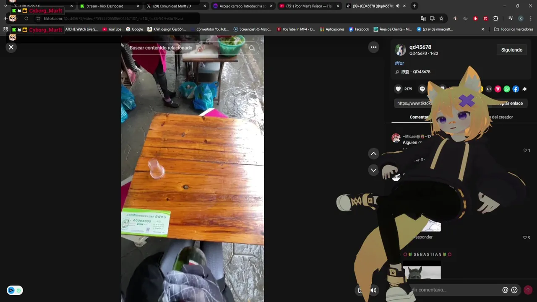Go to the next video arrow

coord(373,170)
